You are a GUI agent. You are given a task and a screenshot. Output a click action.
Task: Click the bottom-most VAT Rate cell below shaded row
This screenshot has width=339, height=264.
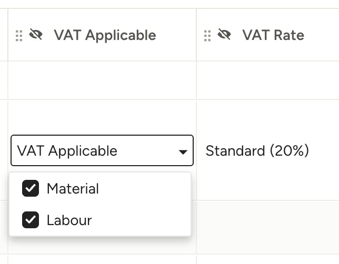[x=268, y=259]
